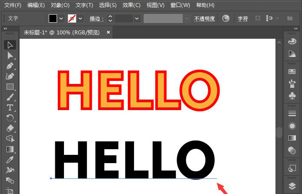Open the overlapping-squares panel above Layers

point(292,168)
